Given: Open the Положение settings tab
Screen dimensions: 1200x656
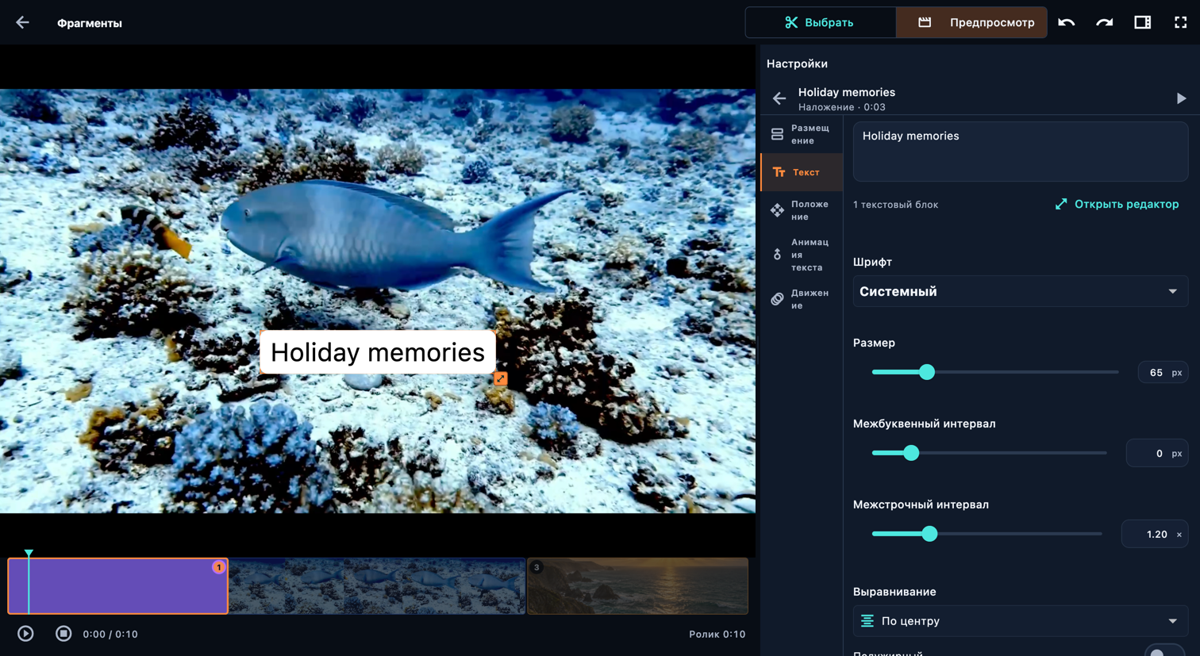Looking at the screenshot, I should click(802, 210).
